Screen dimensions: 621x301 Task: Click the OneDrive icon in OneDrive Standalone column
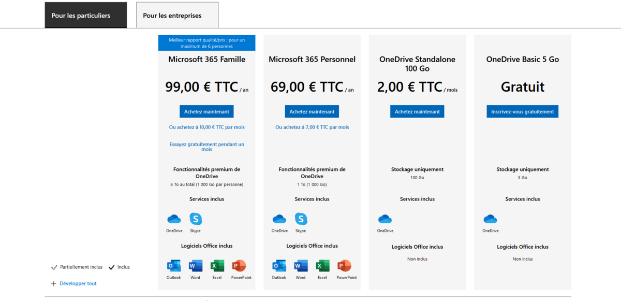coord(385,219)
